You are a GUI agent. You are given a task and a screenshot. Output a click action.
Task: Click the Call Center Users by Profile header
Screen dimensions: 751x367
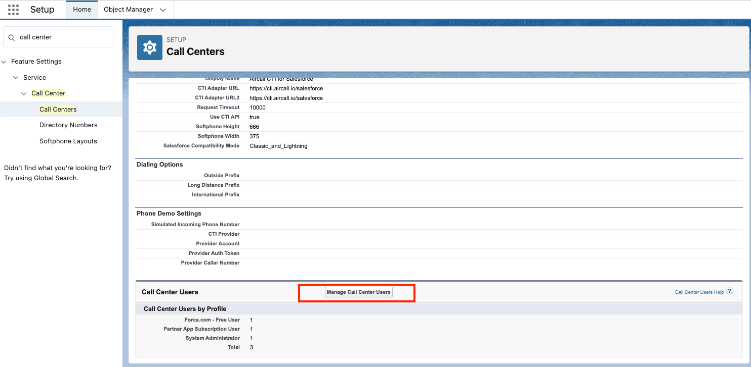click(185, 309)
